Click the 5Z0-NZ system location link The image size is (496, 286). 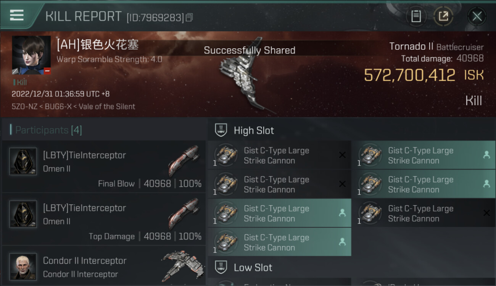[24, 106]
